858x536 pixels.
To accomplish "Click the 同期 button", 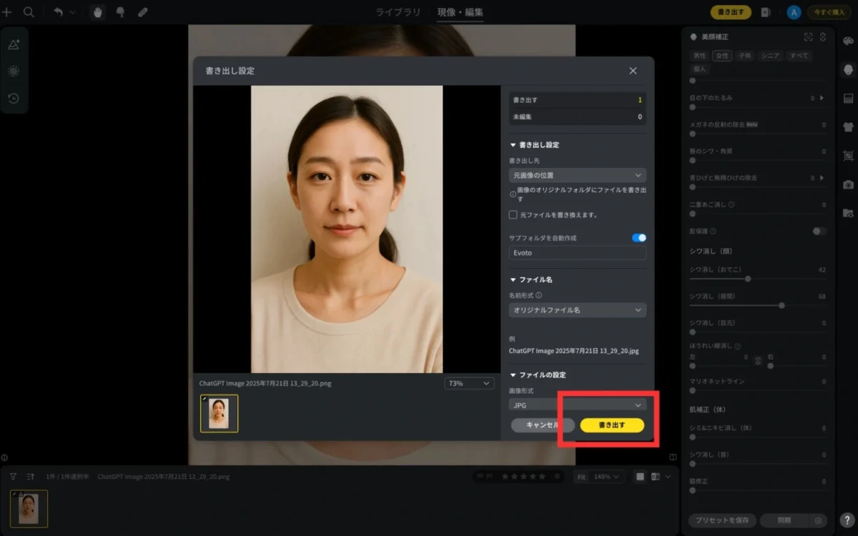I will coord(785,520).
